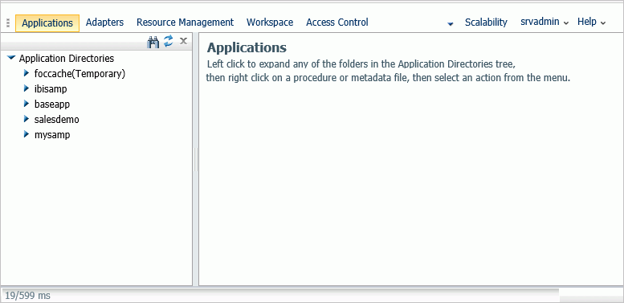Expand the salesdemo folder arrow
624x303 pixels.
point(27,119)
